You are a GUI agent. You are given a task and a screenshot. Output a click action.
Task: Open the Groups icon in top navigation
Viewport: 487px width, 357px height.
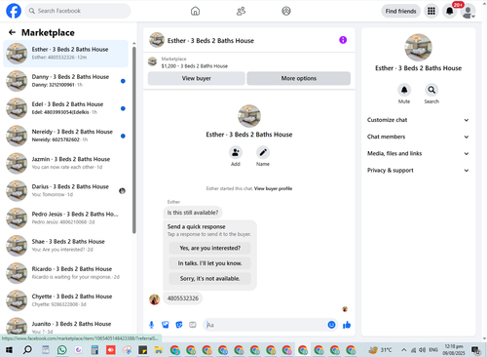coord(286,11)
